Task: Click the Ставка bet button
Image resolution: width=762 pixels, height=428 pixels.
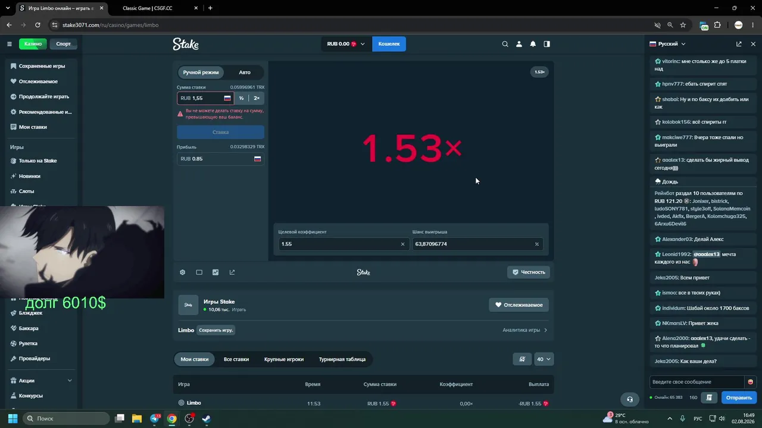Action: pos(220,132)
